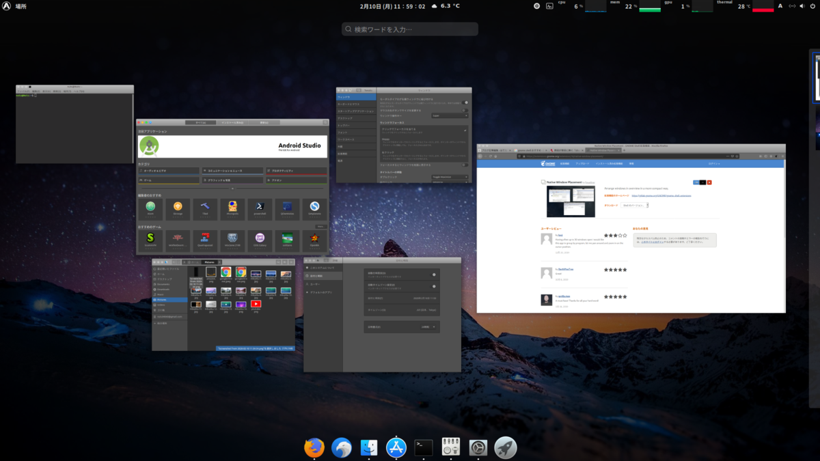Select QOwnNotes app tile in Software window

[x=288, y=208]
